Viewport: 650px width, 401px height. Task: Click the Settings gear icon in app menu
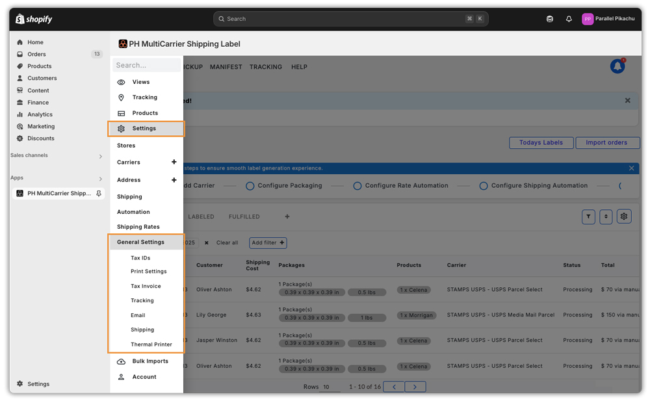click(x=121, y=129)
